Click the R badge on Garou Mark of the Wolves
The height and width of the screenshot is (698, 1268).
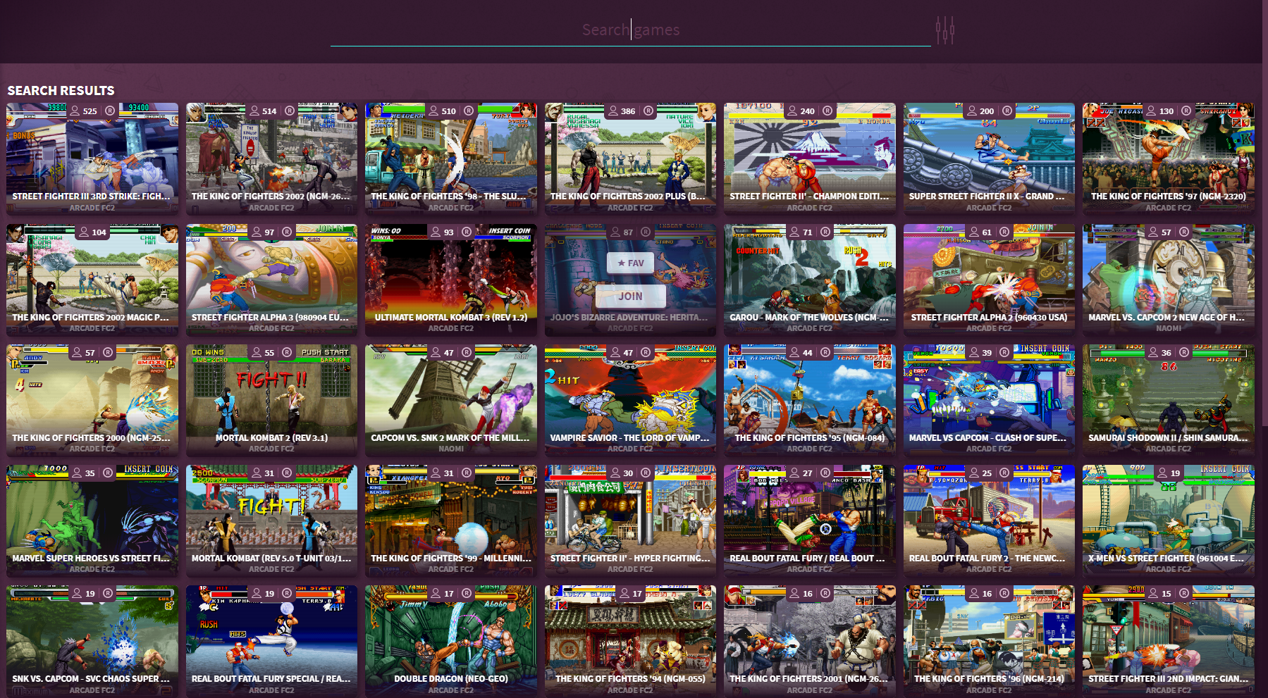pos(825,232)
